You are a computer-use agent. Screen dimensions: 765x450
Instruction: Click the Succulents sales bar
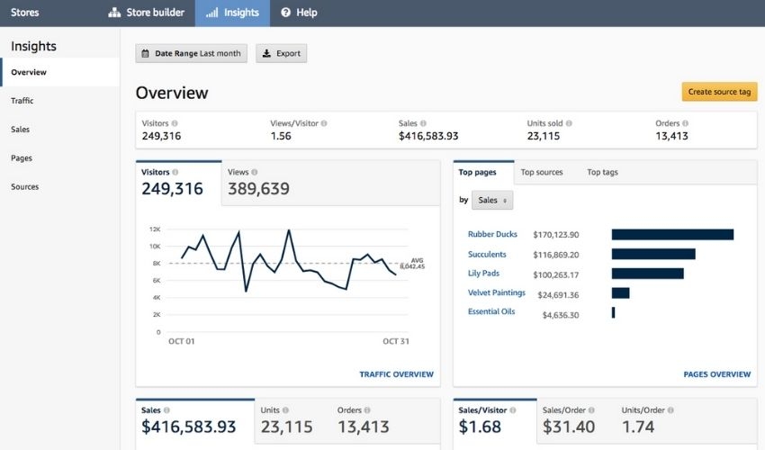click(653, 254)
